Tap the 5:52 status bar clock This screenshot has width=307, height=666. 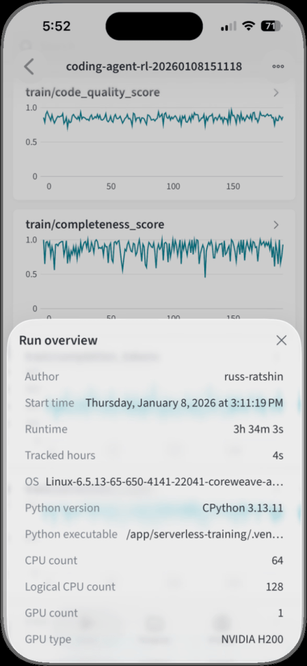click(x=57, y=26)
